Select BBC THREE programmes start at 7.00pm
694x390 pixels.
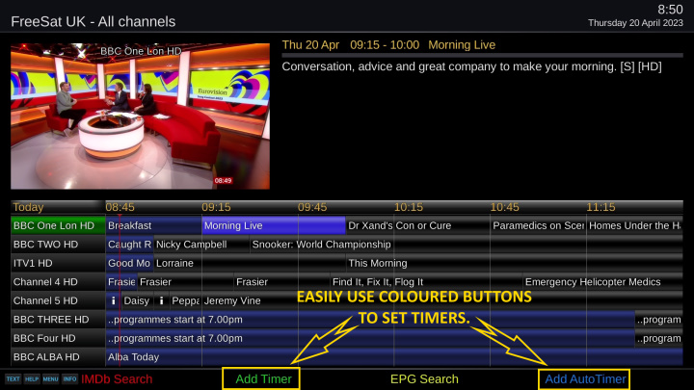(370, 320)
